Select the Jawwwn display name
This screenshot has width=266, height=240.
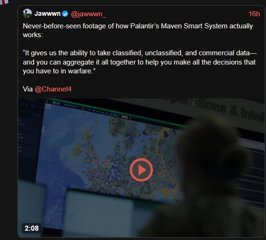pyautogui.click(x=47, y=13)
